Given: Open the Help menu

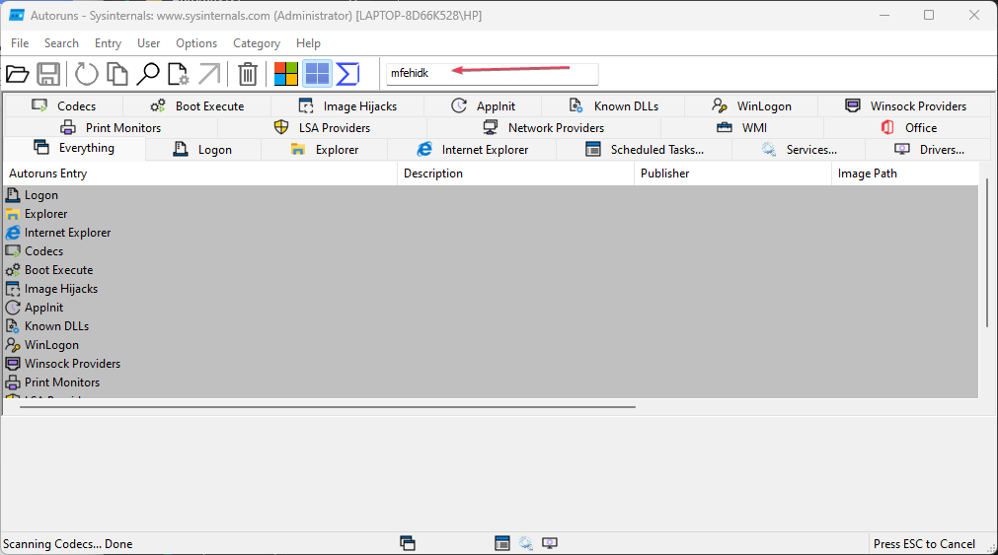Looking at the screenshot, I should 308,43.
